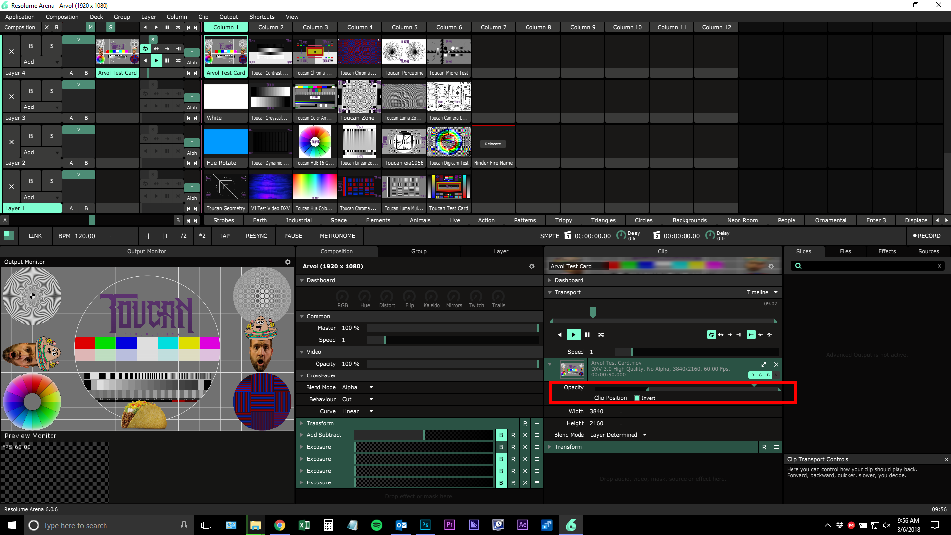Open composition settings gear next to Arvol (1920 x 1080)
Viewport: 951px width, 535px height.
coord(531,266)
